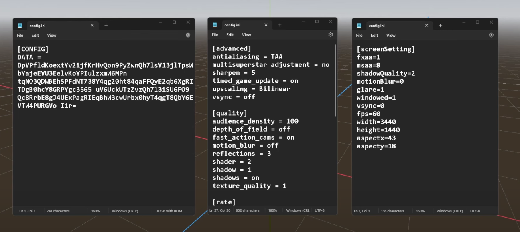Close the config.ini tab in the middle window
The height and width of the screenshot is (232, 520).
pyautogui.click(x=266, y=24)
